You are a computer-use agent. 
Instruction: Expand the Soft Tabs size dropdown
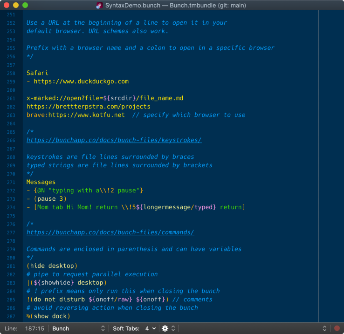(150, 328)
